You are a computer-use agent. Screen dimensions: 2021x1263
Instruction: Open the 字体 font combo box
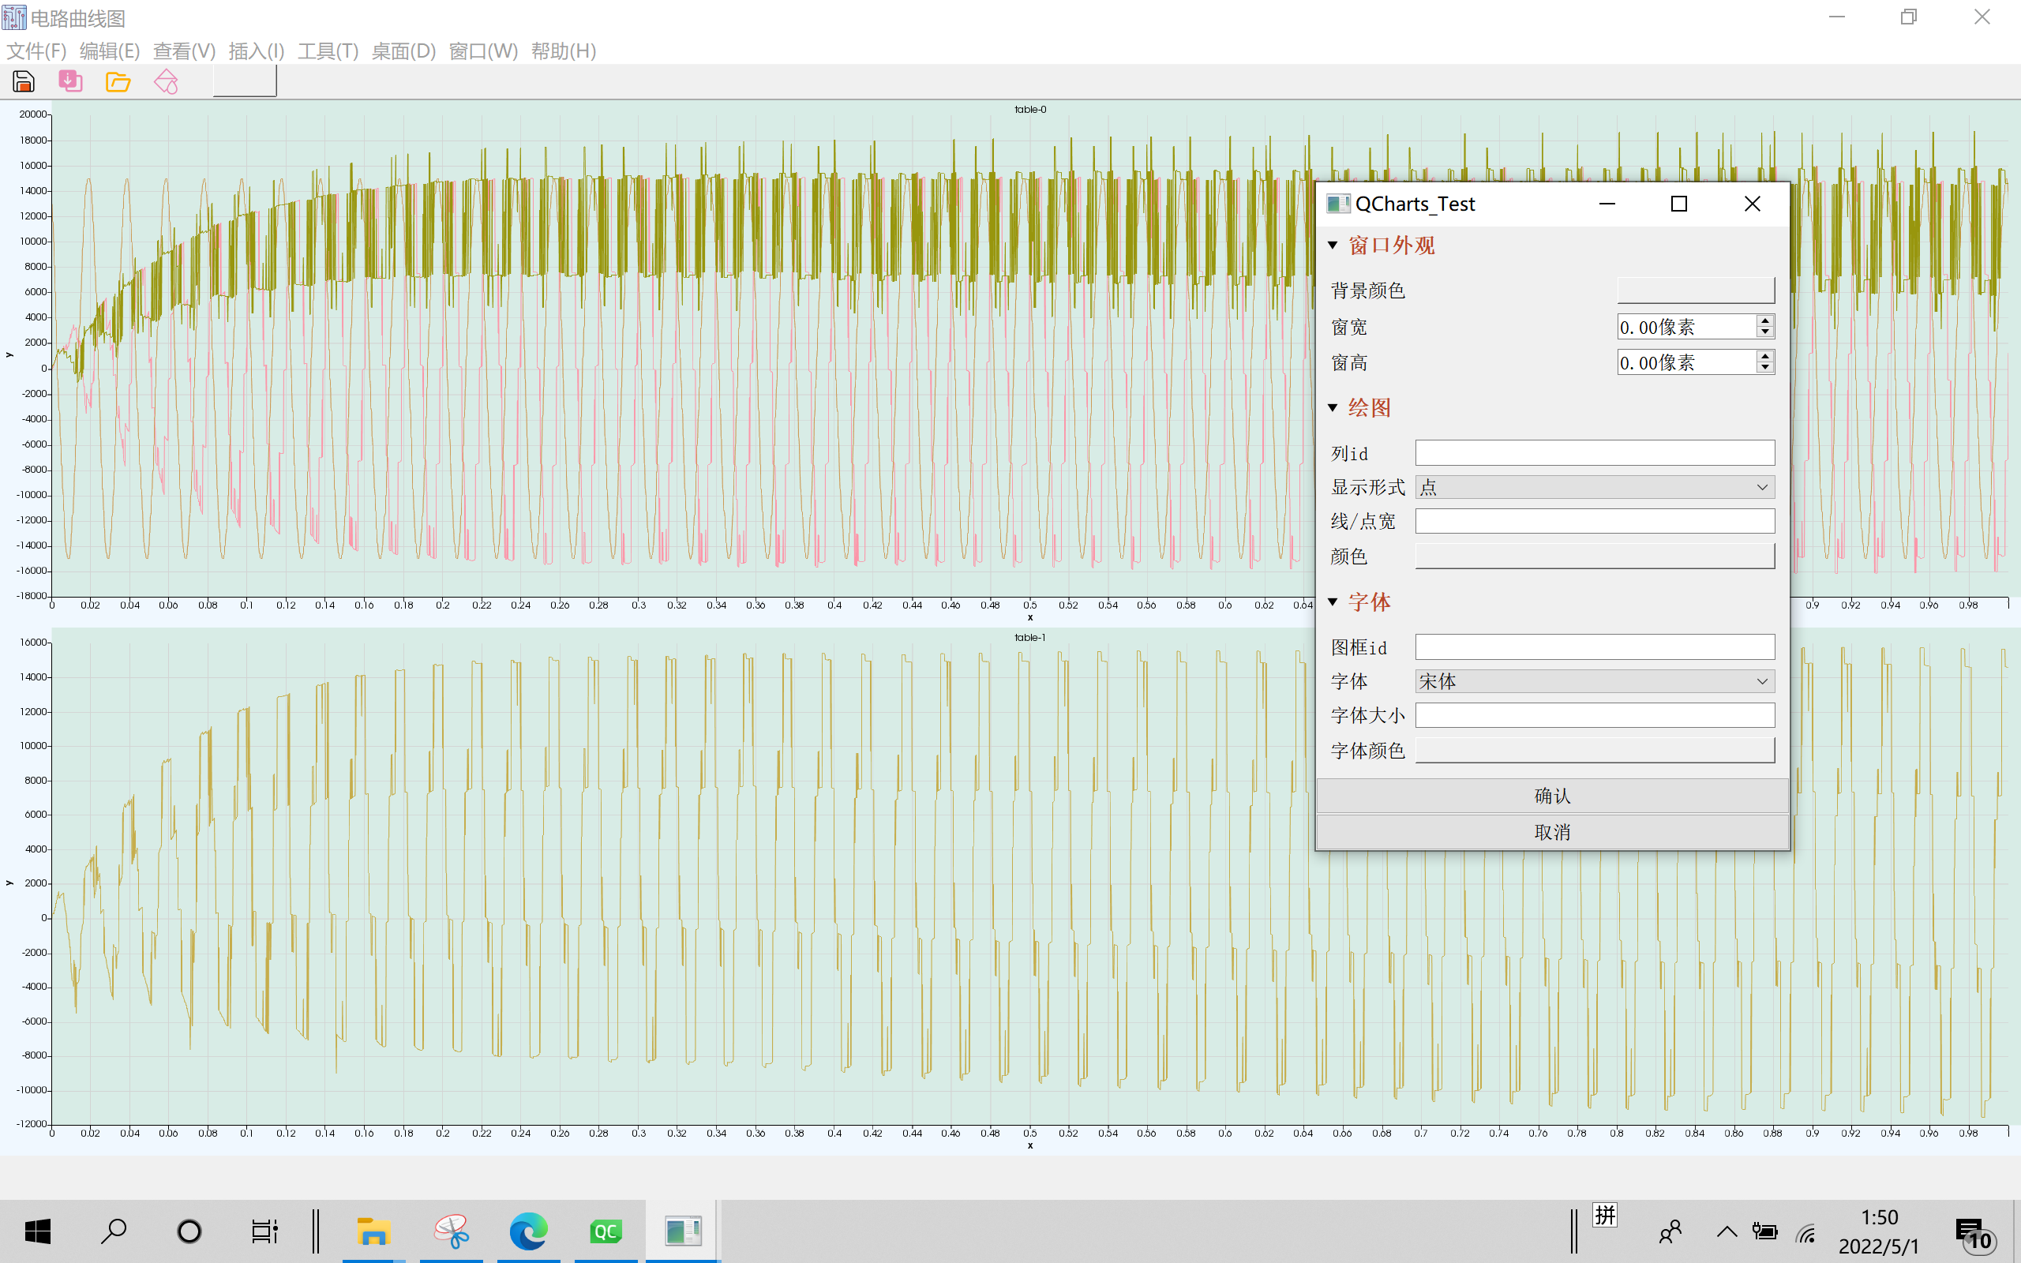(1594, 681)
